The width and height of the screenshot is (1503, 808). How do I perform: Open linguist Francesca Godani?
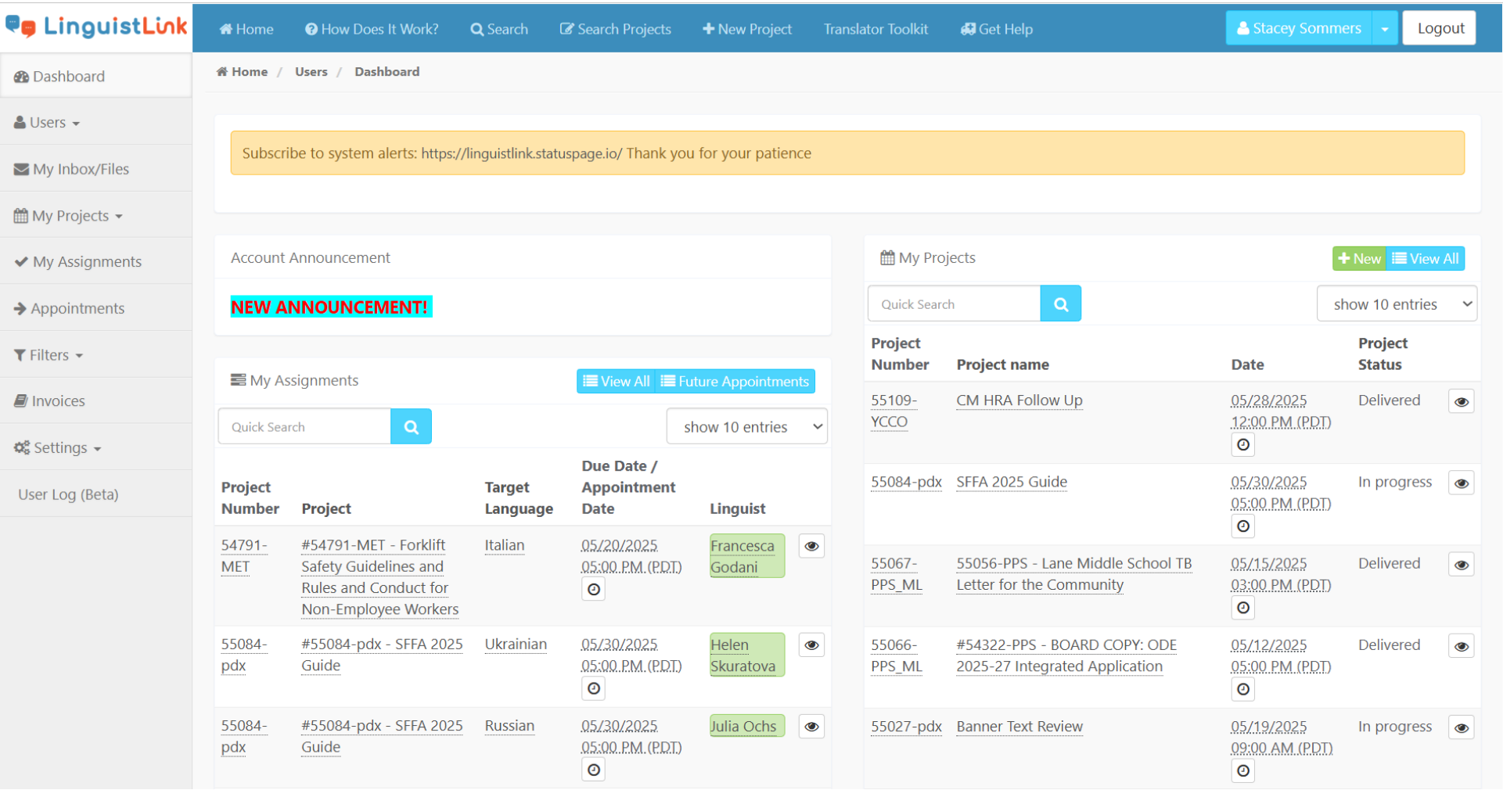pos(746,556)
